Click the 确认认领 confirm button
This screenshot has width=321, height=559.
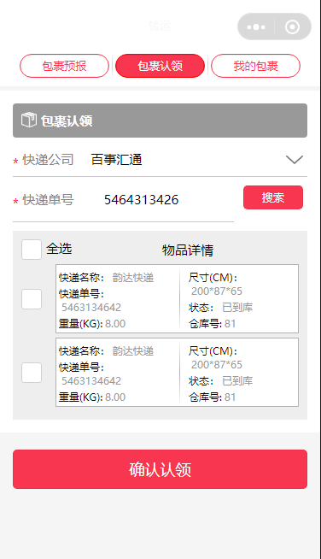click(160, 469)
